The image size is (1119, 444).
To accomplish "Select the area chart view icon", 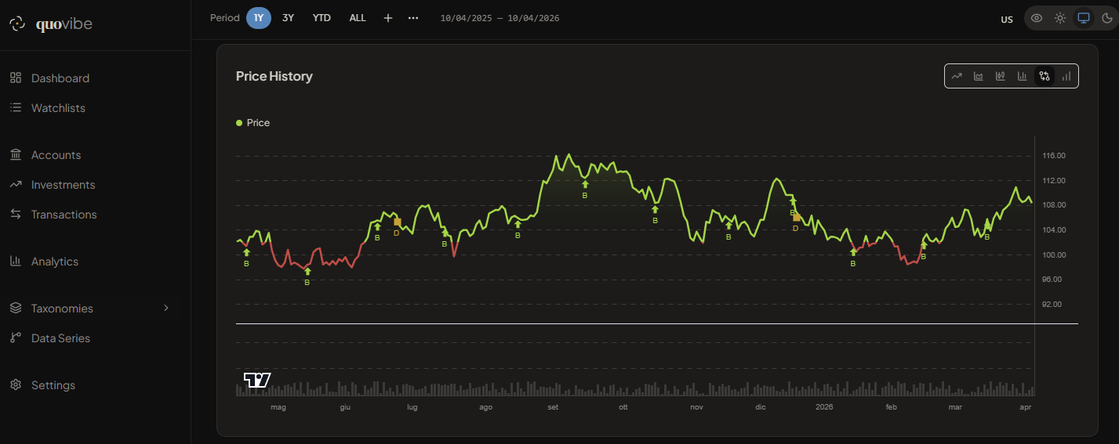I will 979,76.
